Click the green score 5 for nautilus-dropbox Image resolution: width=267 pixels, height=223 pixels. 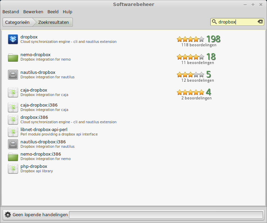(209, 74)
